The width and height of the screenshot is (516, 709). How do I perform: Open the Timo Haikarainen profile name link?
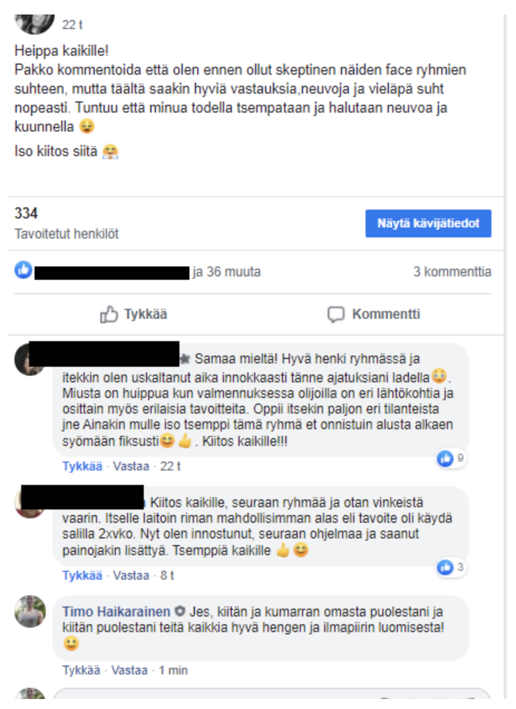coord(117,611)
